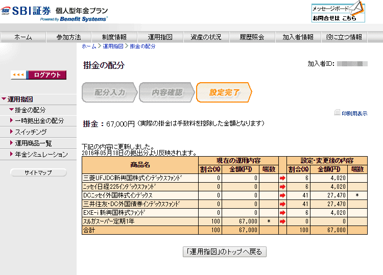Image resolution: width=383 pixels, height=275 pixels.
Task: Click the asterisk in DCニッセイ外国株式 端数 cell
Action: pyautogui.click(x=357, y=195)
